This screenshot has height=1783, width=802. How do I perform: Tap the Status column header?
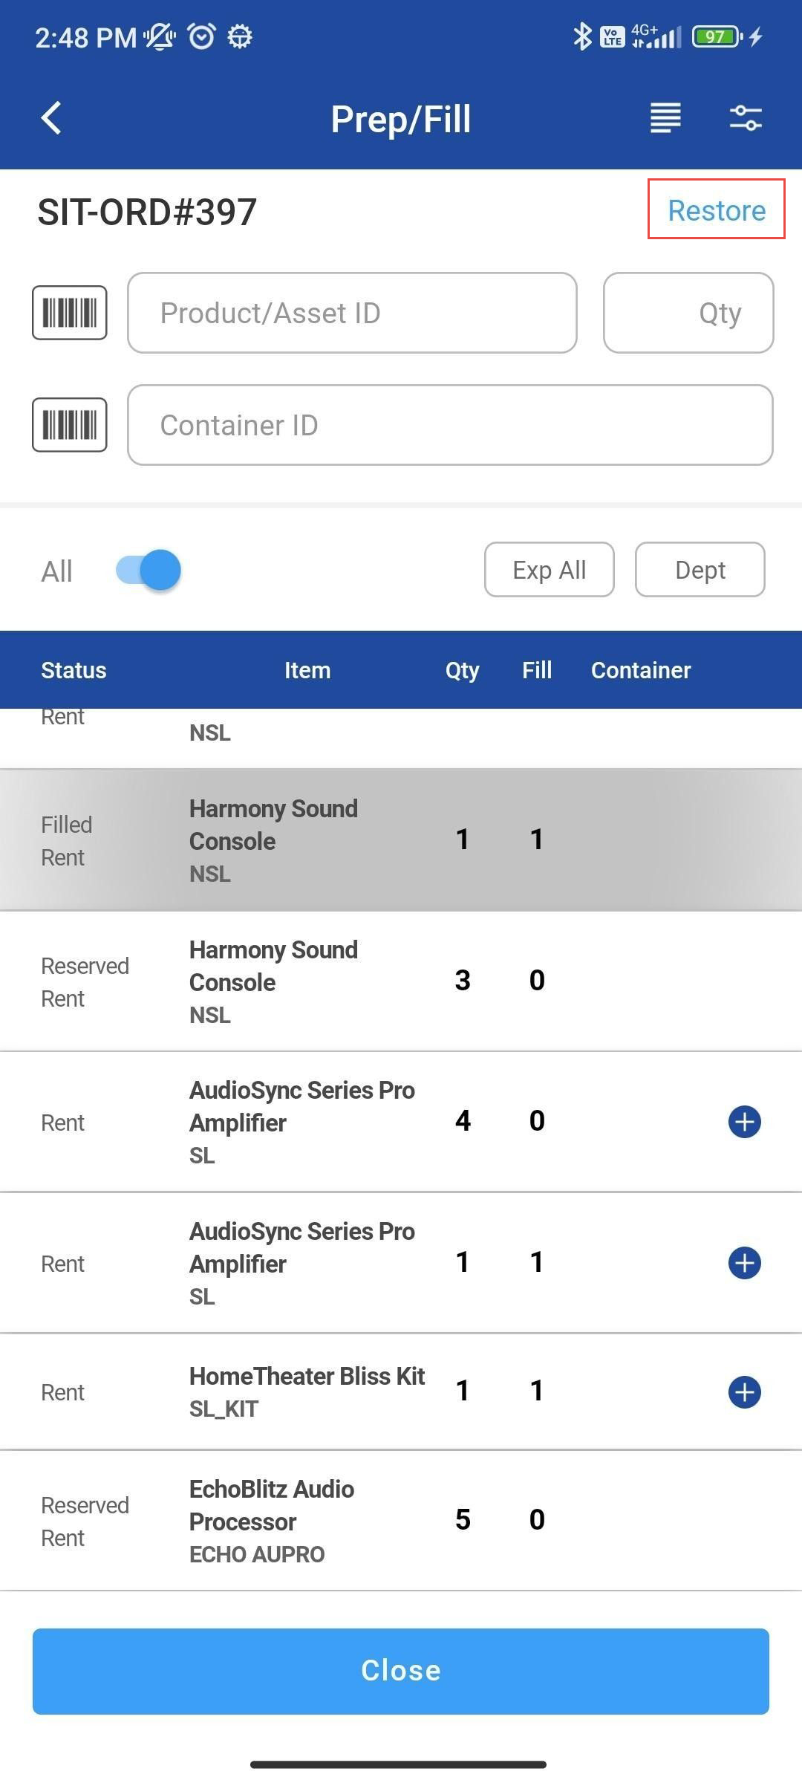(74, 670)
